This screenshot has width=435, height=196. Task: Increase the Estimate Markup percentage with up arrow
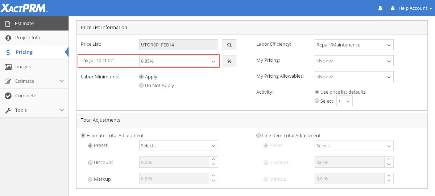pos(214,176)
